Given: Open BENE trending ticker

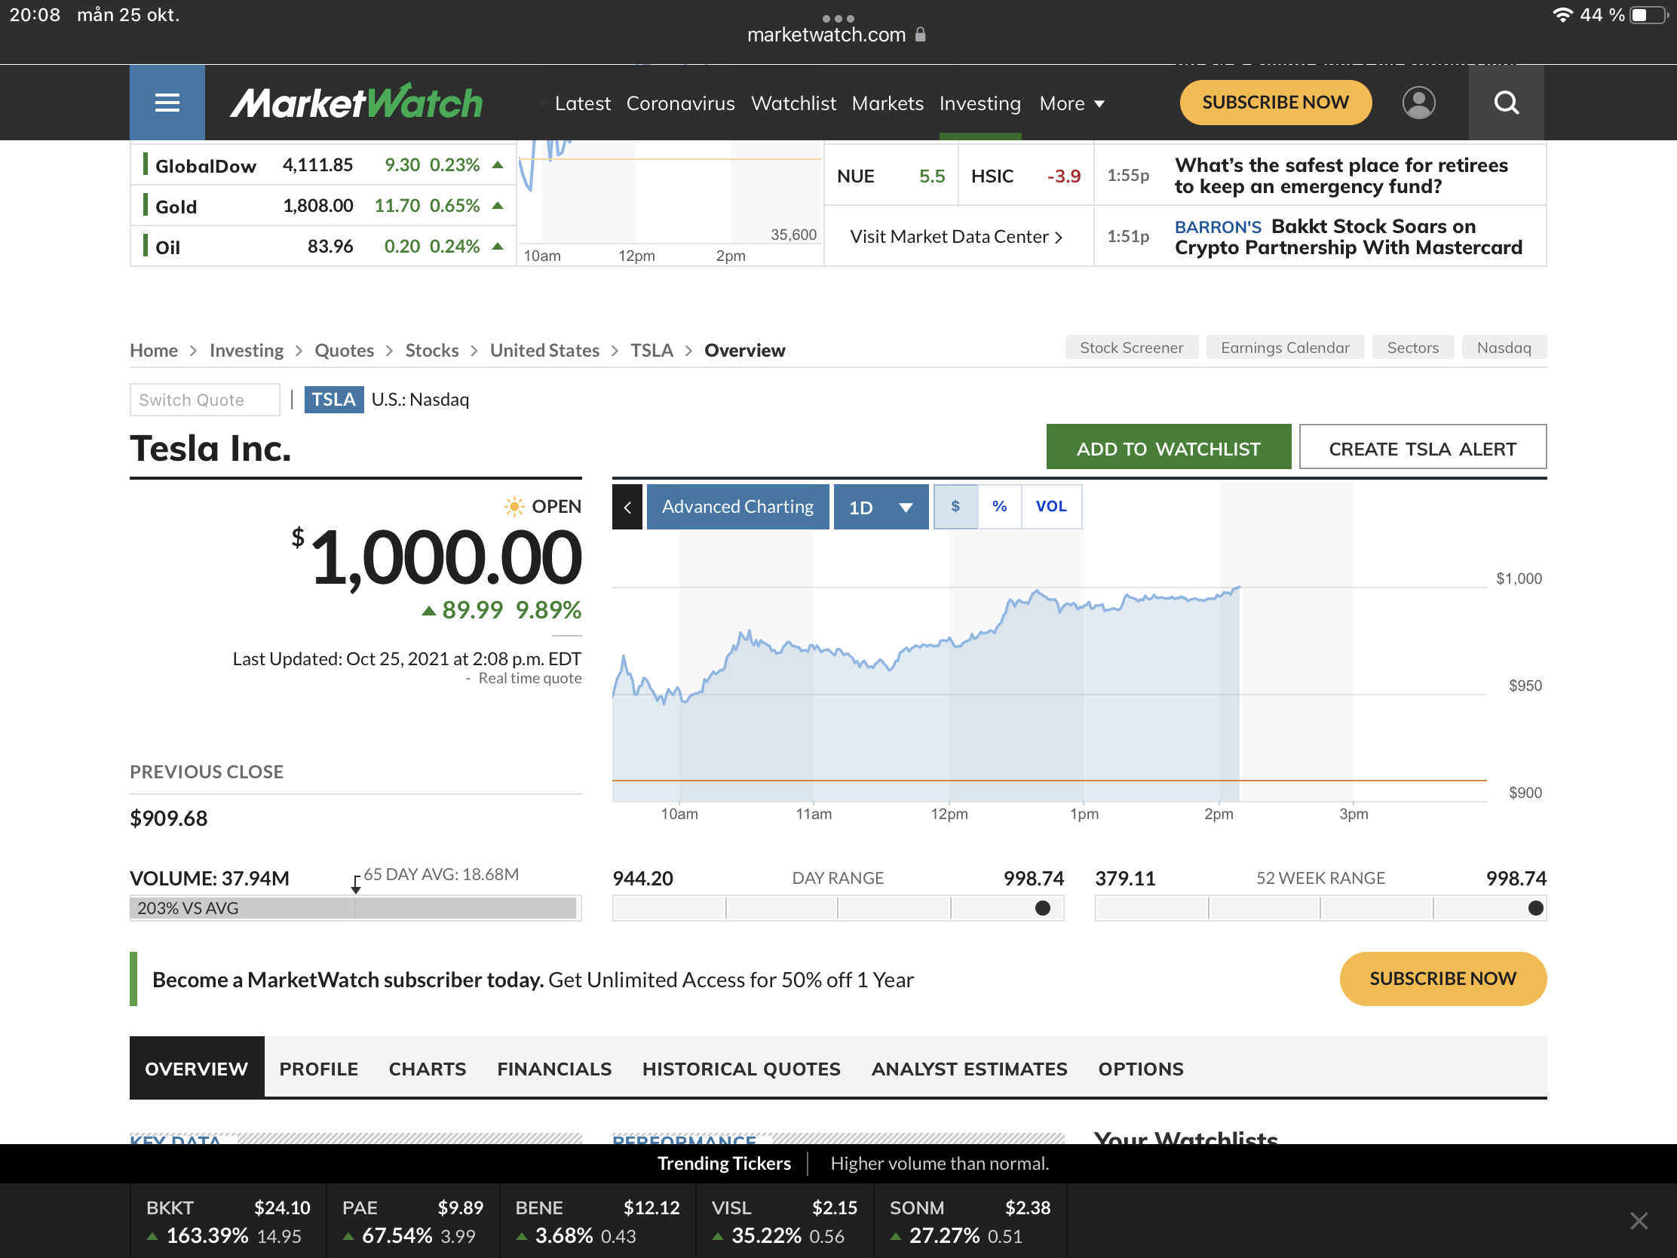Looking at the screenshot, I should pyautogui.click(x=597, y=1221).
